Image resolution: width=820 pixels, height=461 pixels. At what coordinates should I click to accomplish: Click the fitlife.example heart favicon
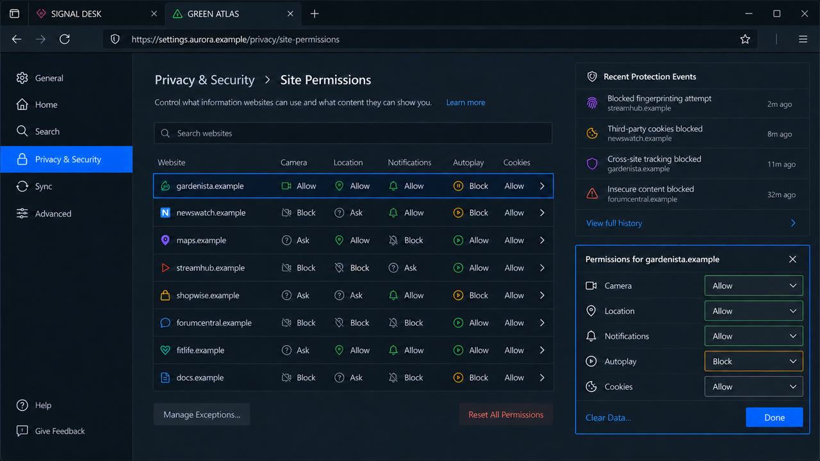(x=165, y=350)
